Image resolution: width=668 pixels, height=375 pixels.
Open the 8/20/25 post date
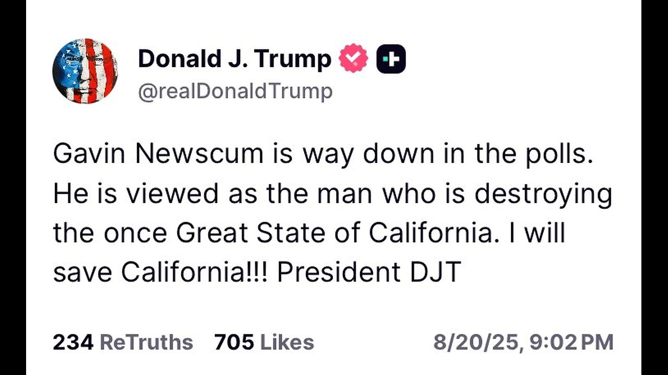pyautogui.click(x=476, y=342)
